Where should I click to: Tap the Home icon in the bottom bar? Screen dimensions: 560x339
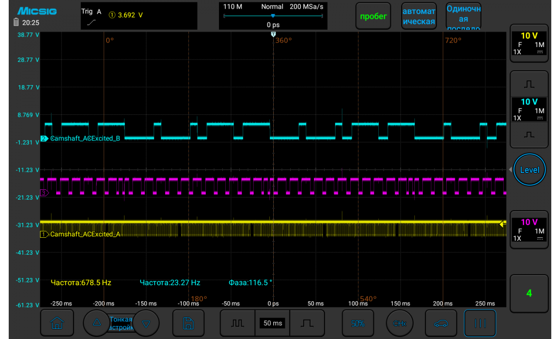pos(57,323)
